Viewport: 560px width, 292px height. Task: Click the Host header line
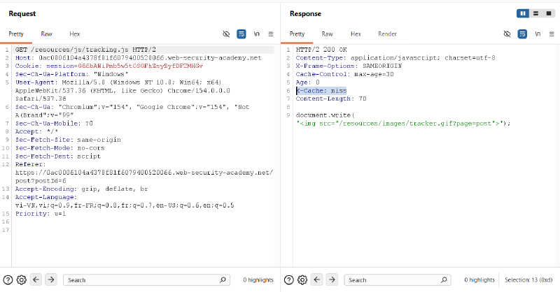(138, 58)
